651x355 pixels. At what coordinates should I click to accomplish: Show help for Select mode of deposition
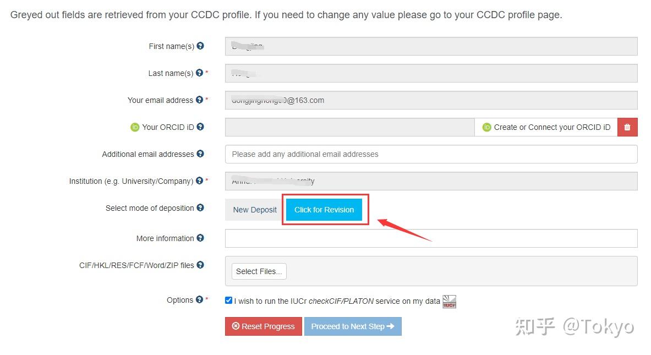click(200, 208)
